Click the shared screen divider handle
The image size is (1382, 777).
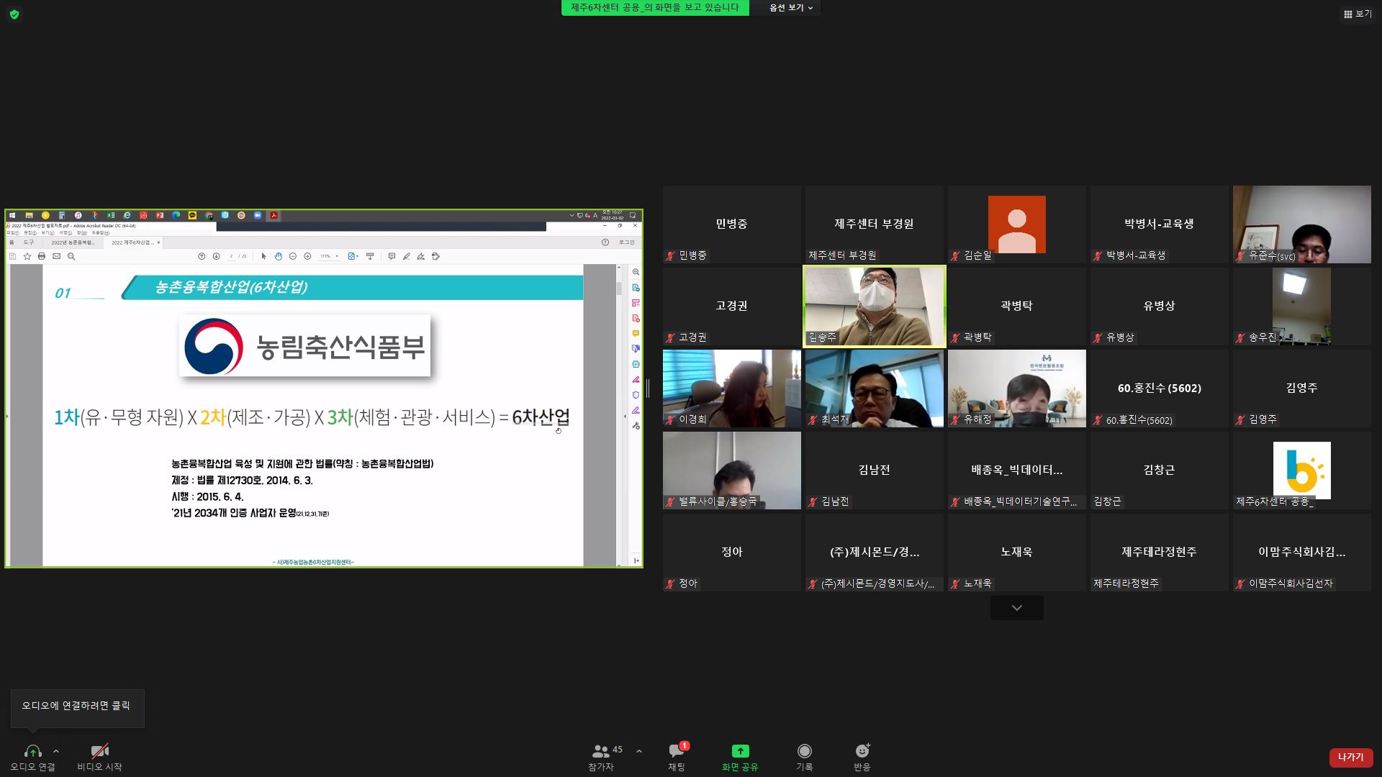click(x=648, y=388)
